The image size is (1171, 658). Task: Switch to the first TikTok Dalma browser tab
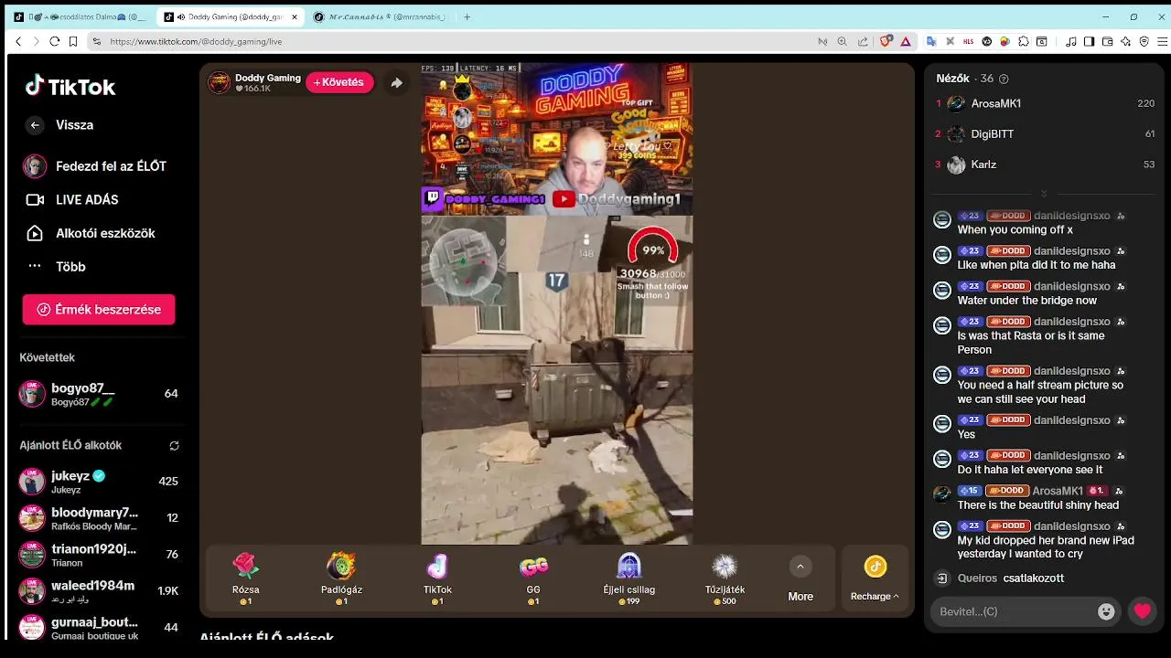click(x=80, y=16)
